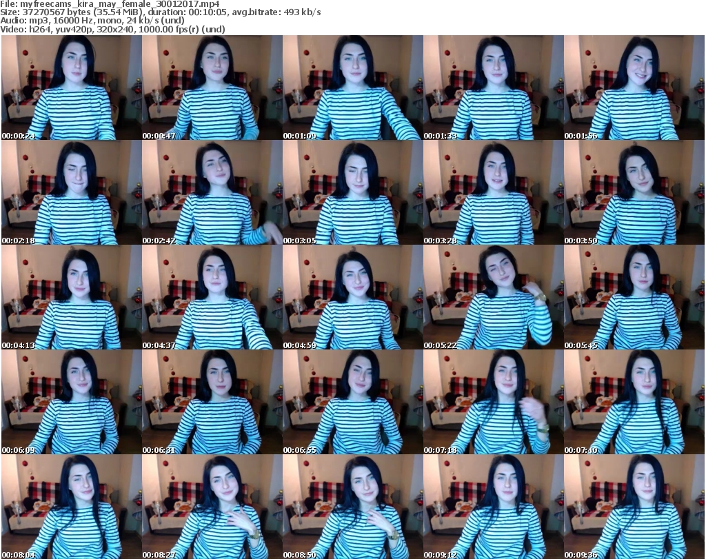This screenshot has height=559, width=706.
Task: Select the frame stamped 00:02:18
Action: 72,192
